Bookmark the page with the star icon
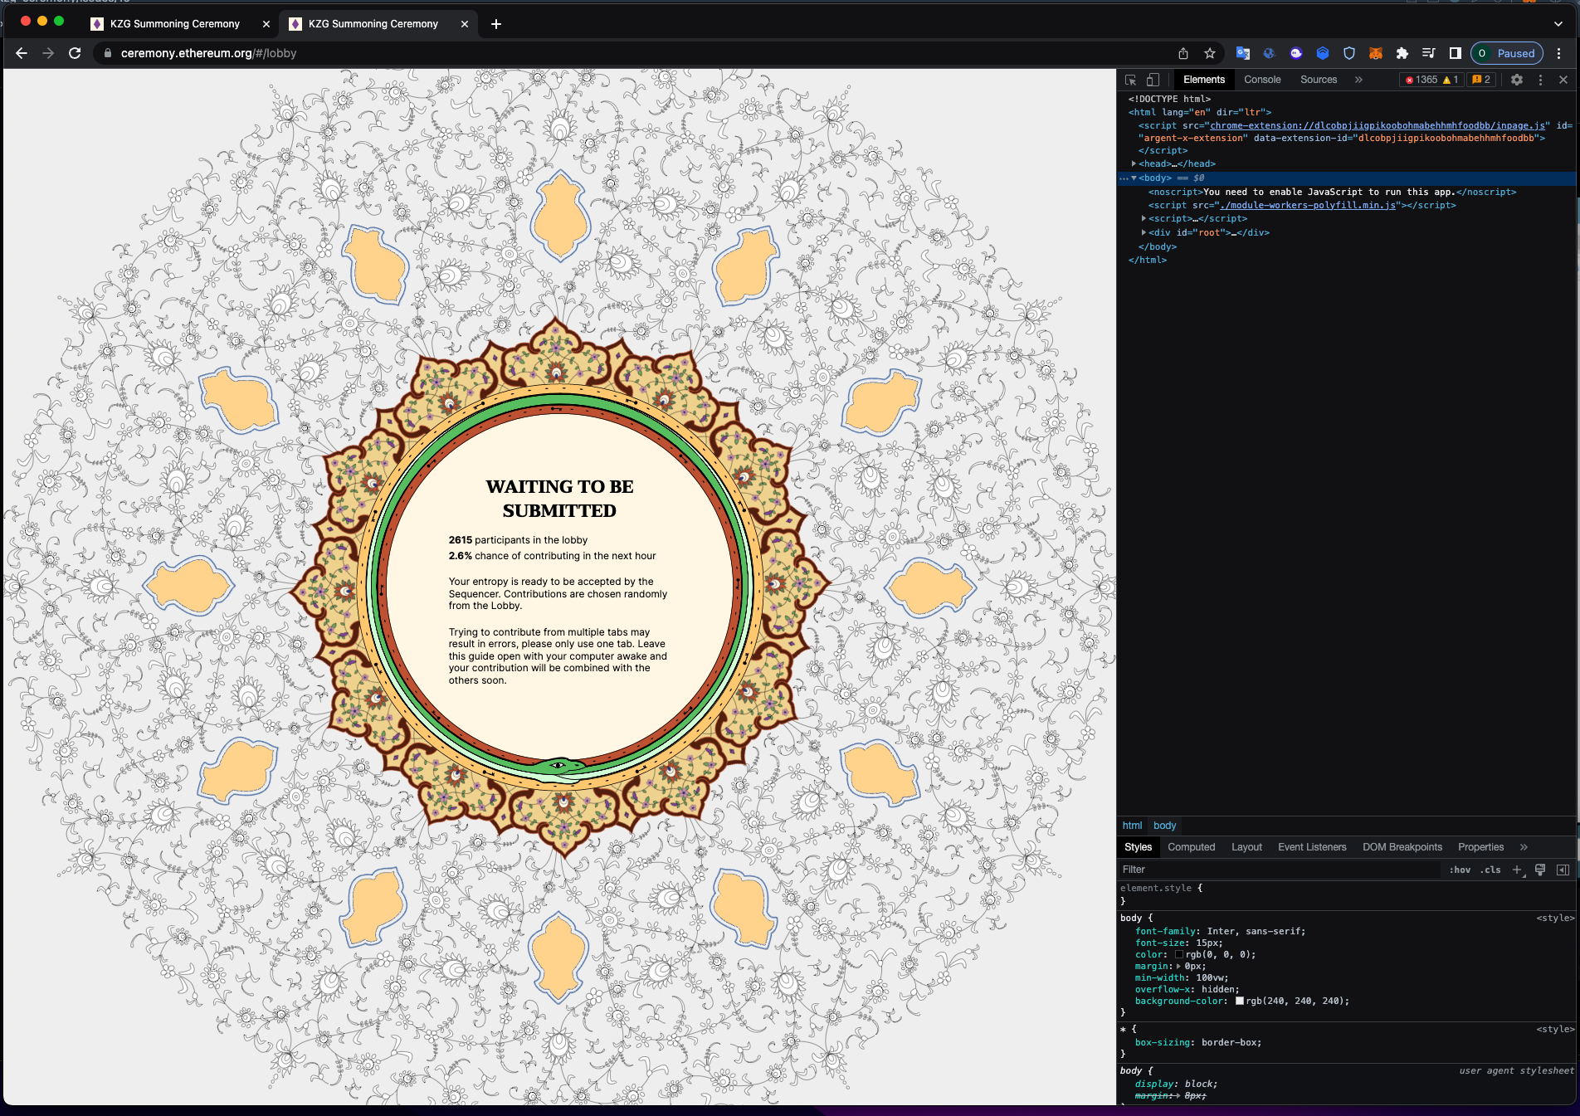 click(x=1210, y=52)
